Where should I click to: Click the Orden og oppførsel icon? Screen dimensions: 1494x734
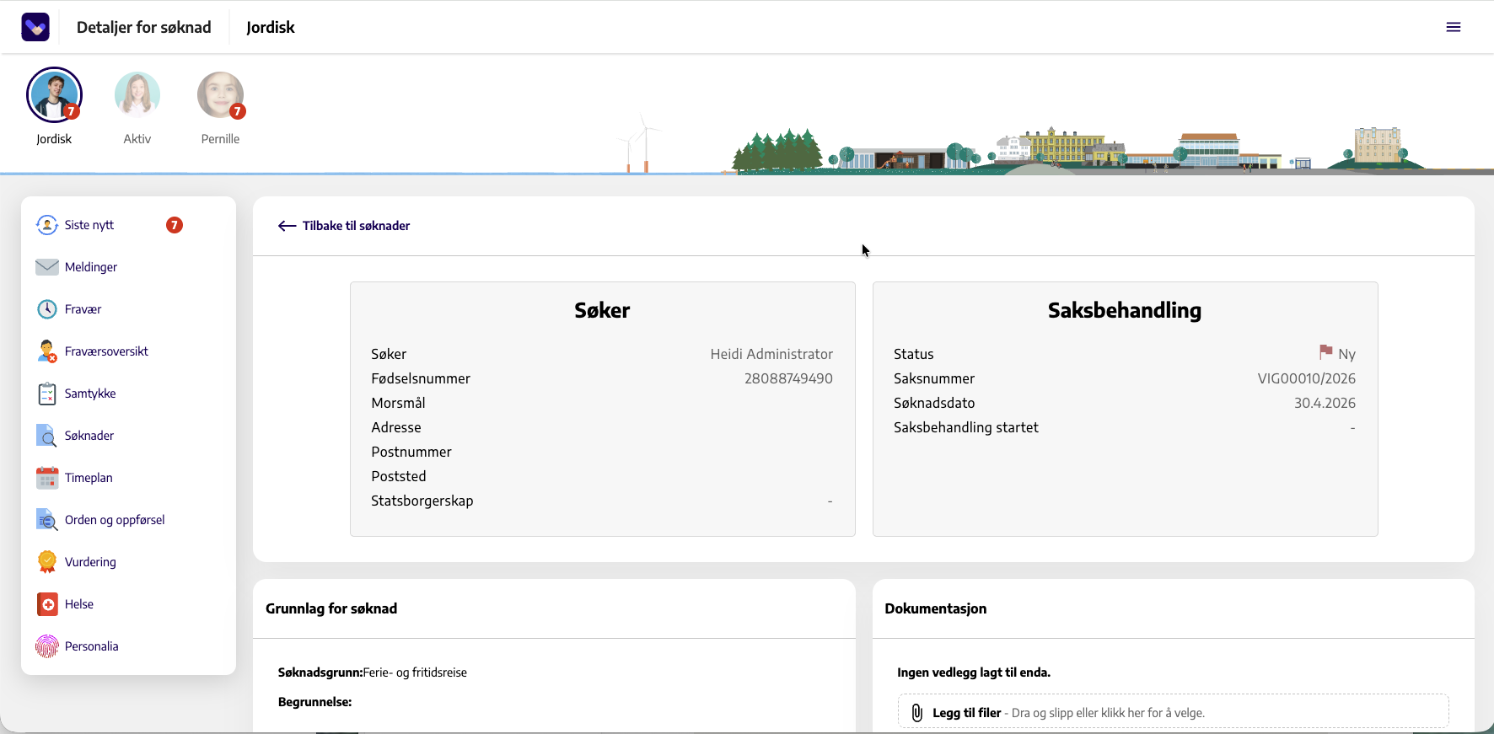(47, 520)
